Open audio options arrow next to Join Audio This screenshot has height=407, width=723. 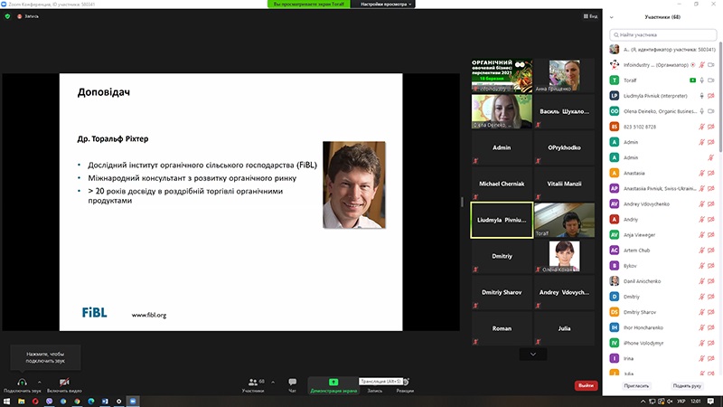coord(39,382)
